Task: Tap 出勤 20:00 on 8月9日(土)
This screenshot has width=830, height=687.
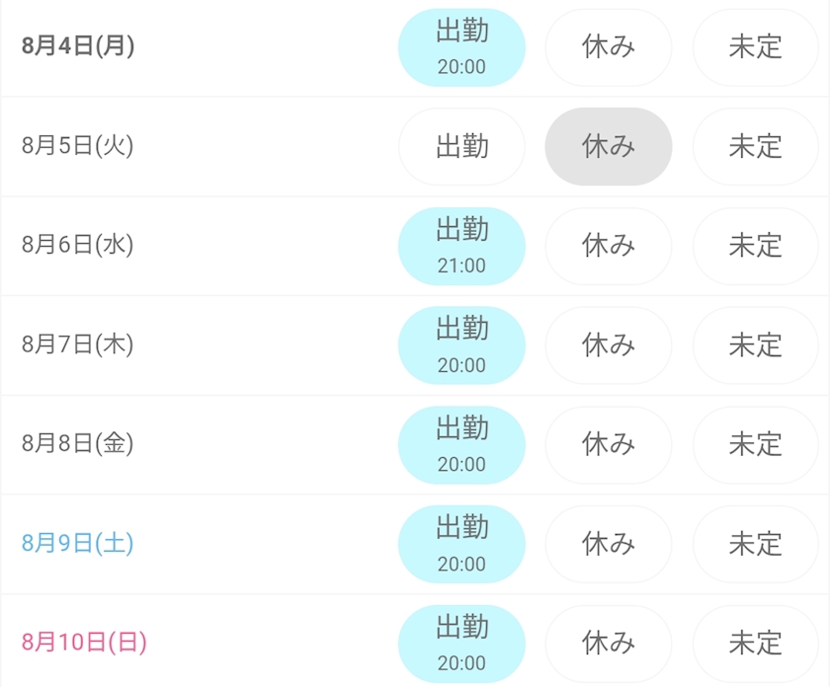Action: point(461,544)
